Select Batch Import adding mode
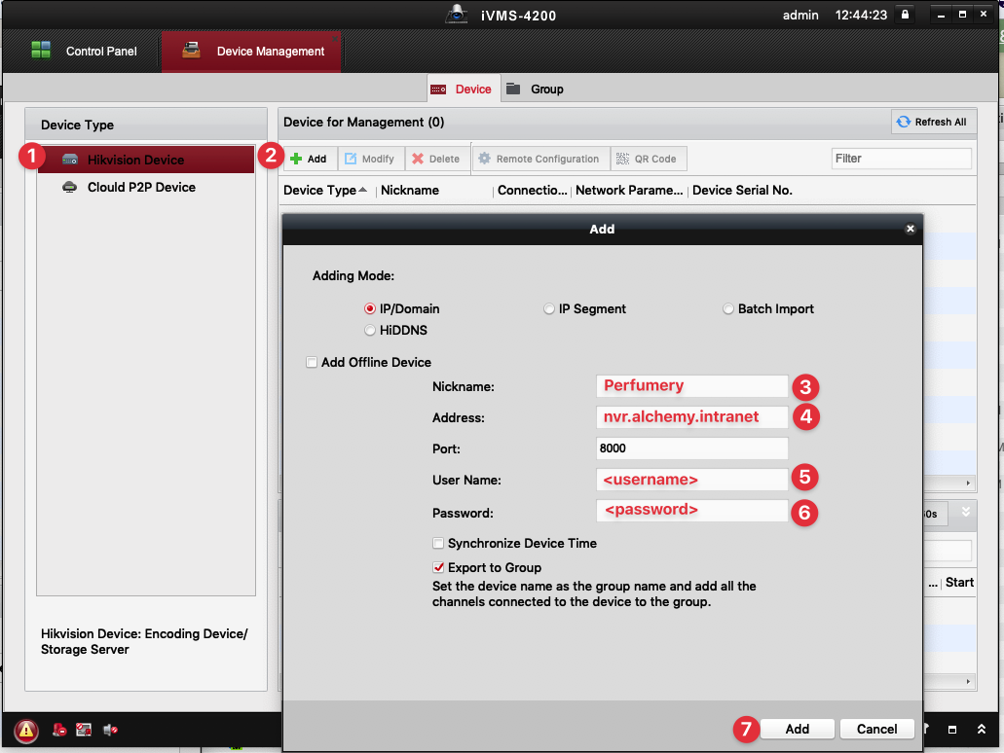The image size is (1004, 753). point(728,309)
